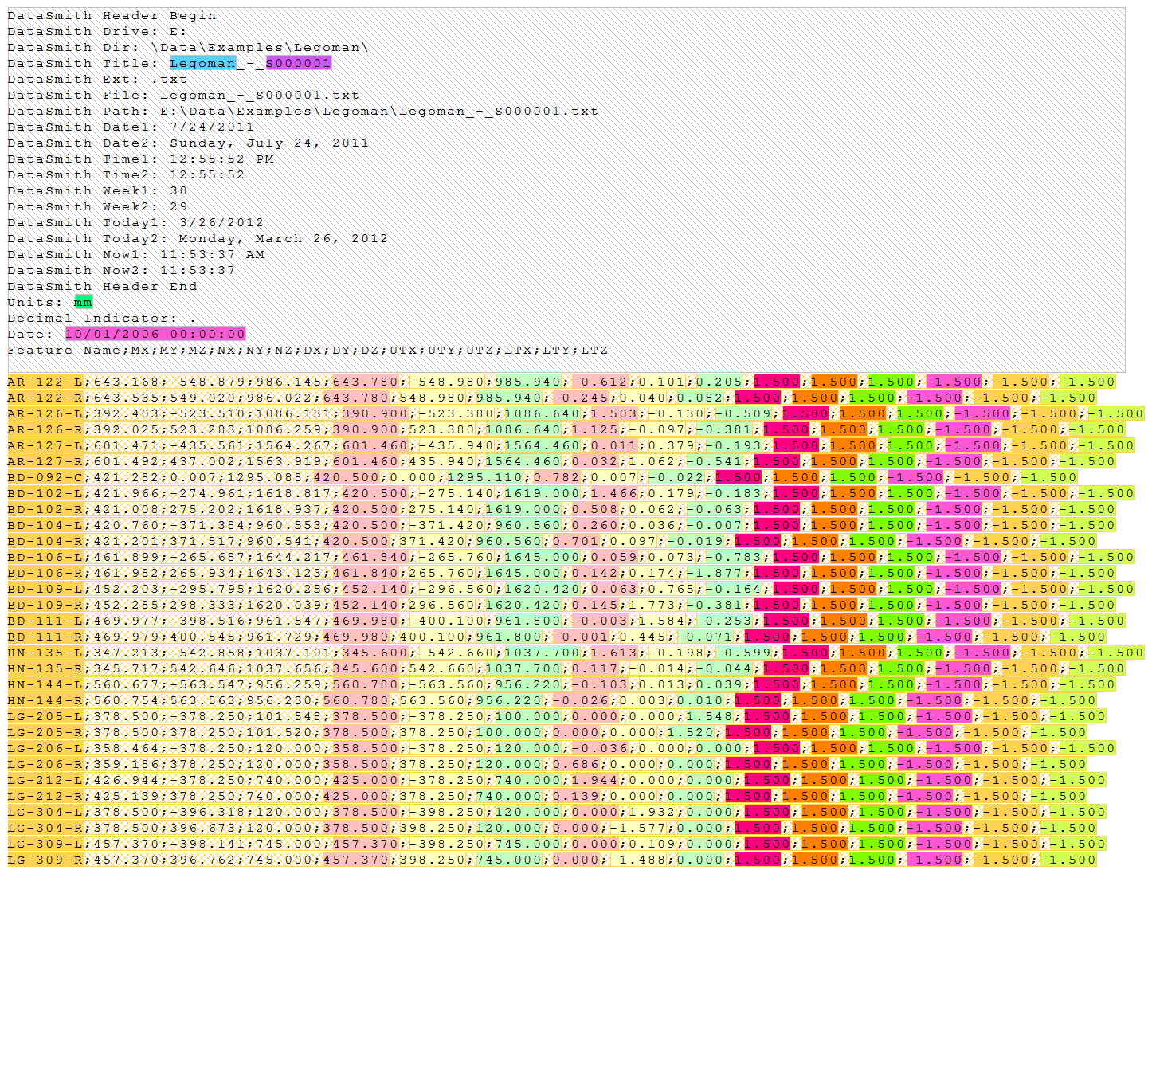This screenshot has width=1152, height=1066.
Task: Click the DataSmith Header Begin line
Action: pyautogui.click(x=112, y=15)
